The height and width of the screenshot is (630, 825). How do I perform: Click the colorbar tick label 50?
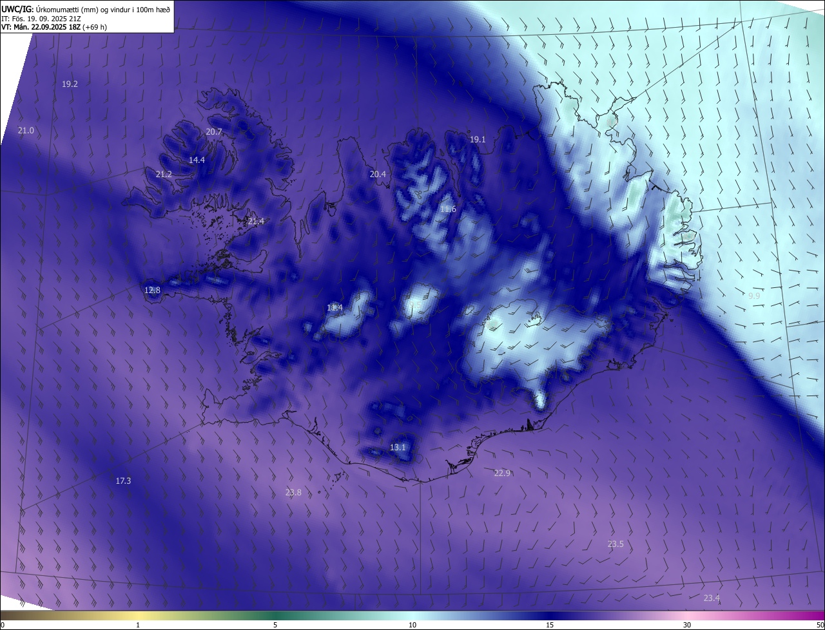[x=820, y=625]
